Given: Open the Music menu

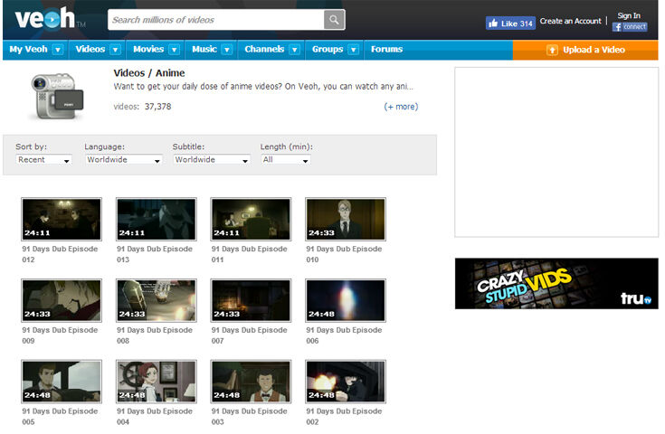Looking at the screenshot, I should [204, 50].
